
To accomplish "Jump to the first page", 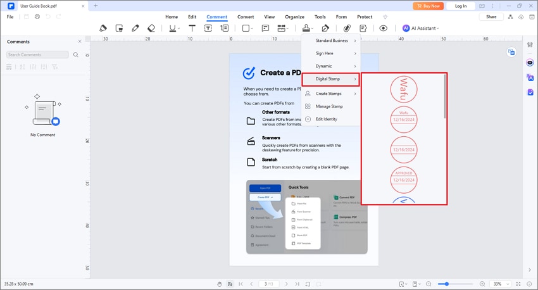I will tap(241, 284).
